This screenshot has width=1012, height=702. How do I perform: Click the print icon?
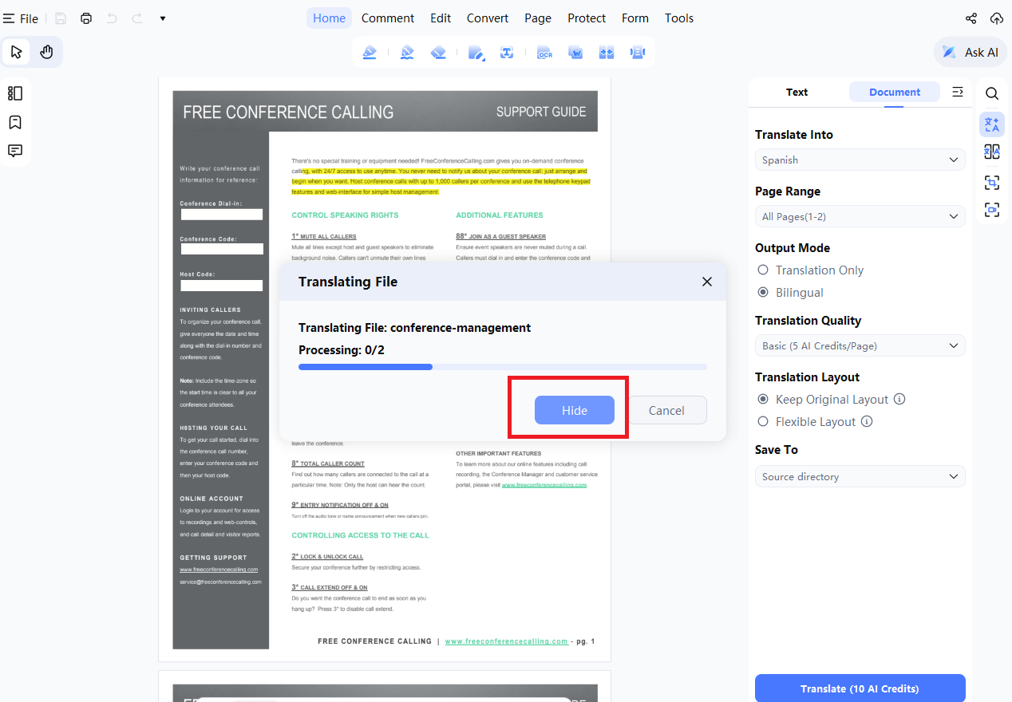[x=86, y=18]
